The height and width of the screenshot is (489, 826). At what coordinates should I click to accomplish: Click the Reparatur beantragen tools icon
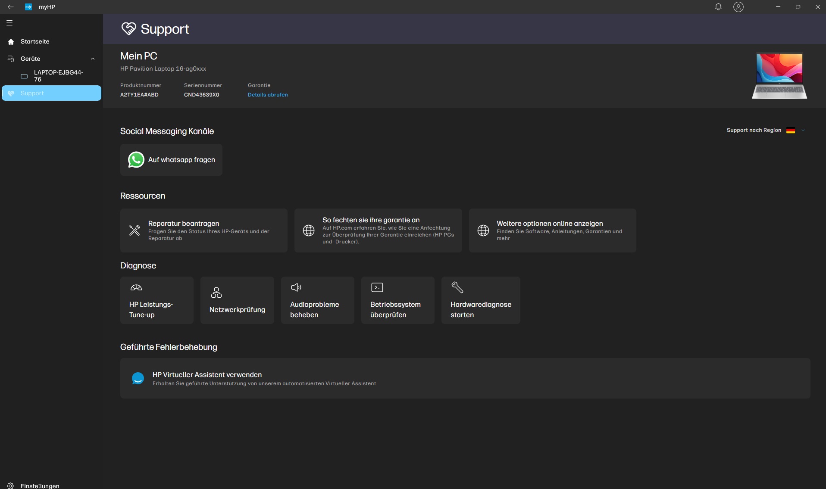(135, 230)
